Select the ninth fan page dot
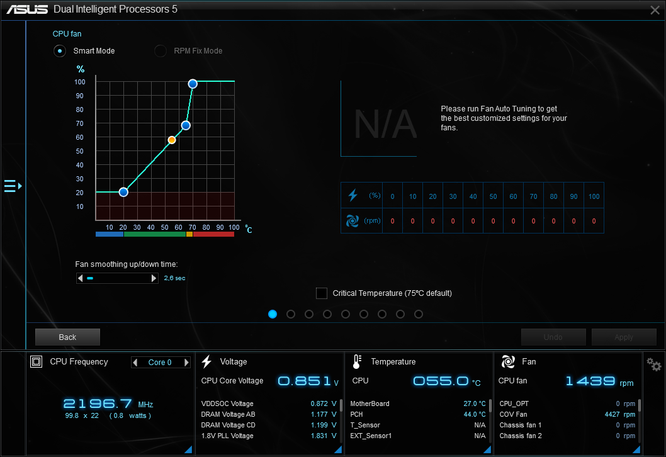Viewport: 666px width, 457px height. click(x=419, y=314)
